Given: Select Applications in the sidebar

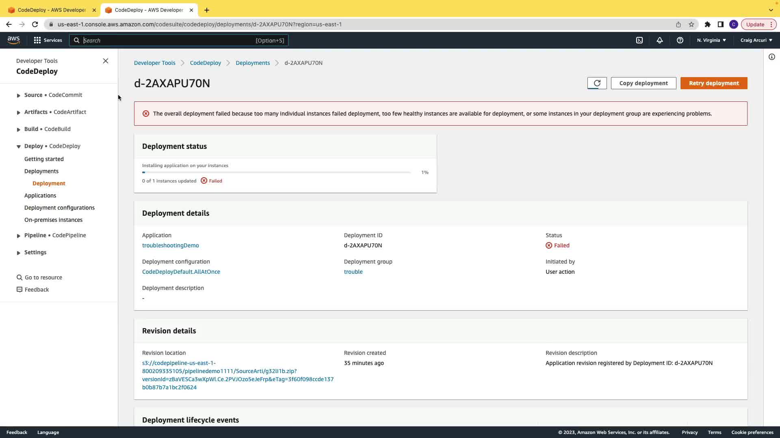Looking at the screenshot, I should [40, 195].
